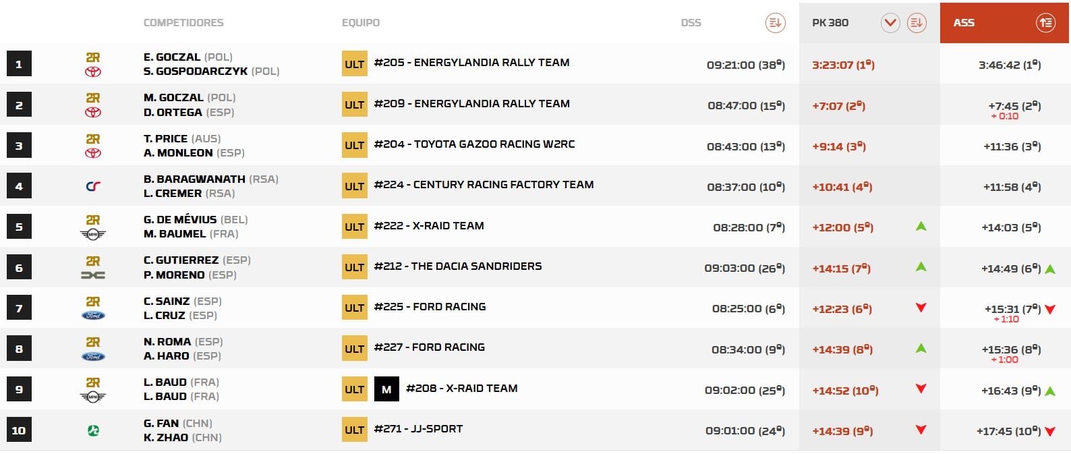Click the Ford logo for C. Sainz
Viewport: 1071px width, 454px height.
(93, 316)
